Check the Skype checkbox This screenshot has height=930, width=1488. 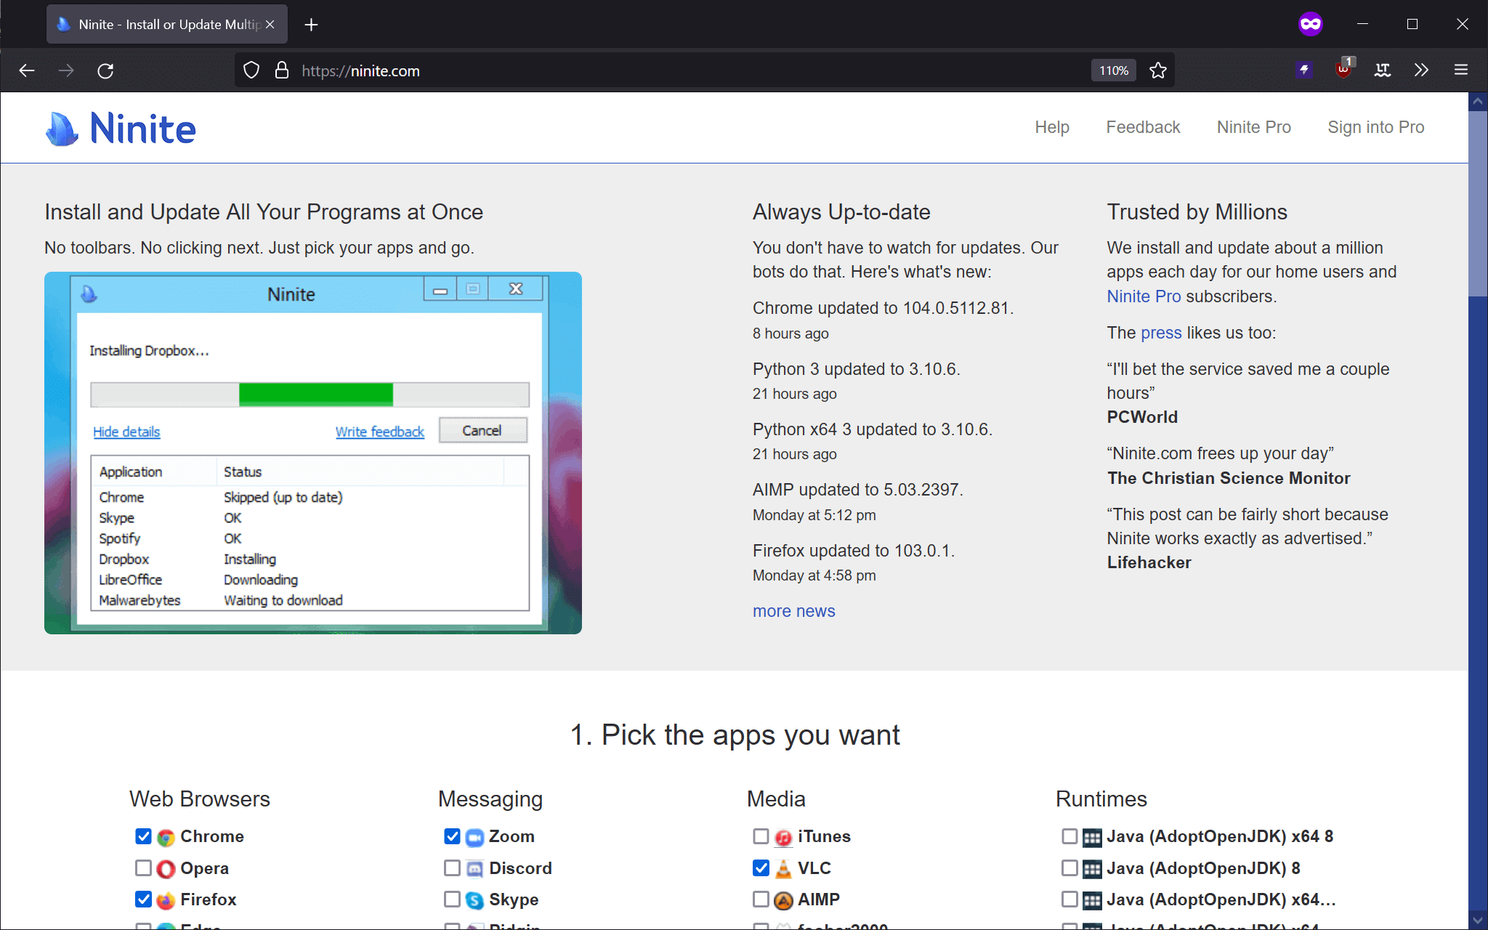(x=452, y=899)
